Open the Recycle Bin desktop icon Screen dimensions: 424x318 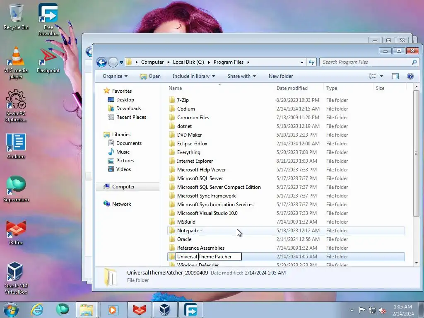tap(16, 17)
